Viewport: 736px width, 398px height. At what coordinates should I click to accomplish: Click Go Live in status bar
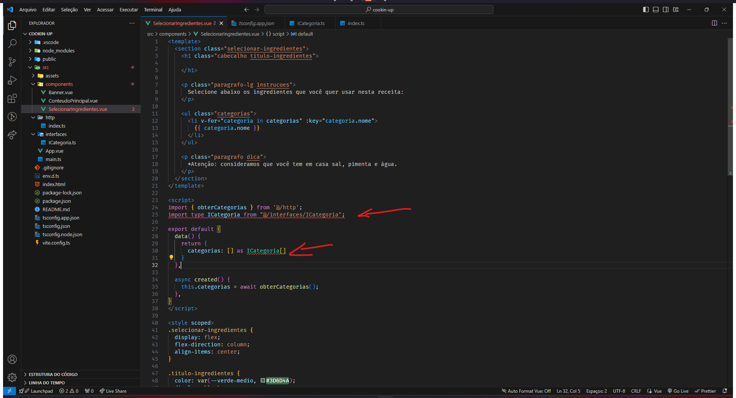tap(678, 391)
